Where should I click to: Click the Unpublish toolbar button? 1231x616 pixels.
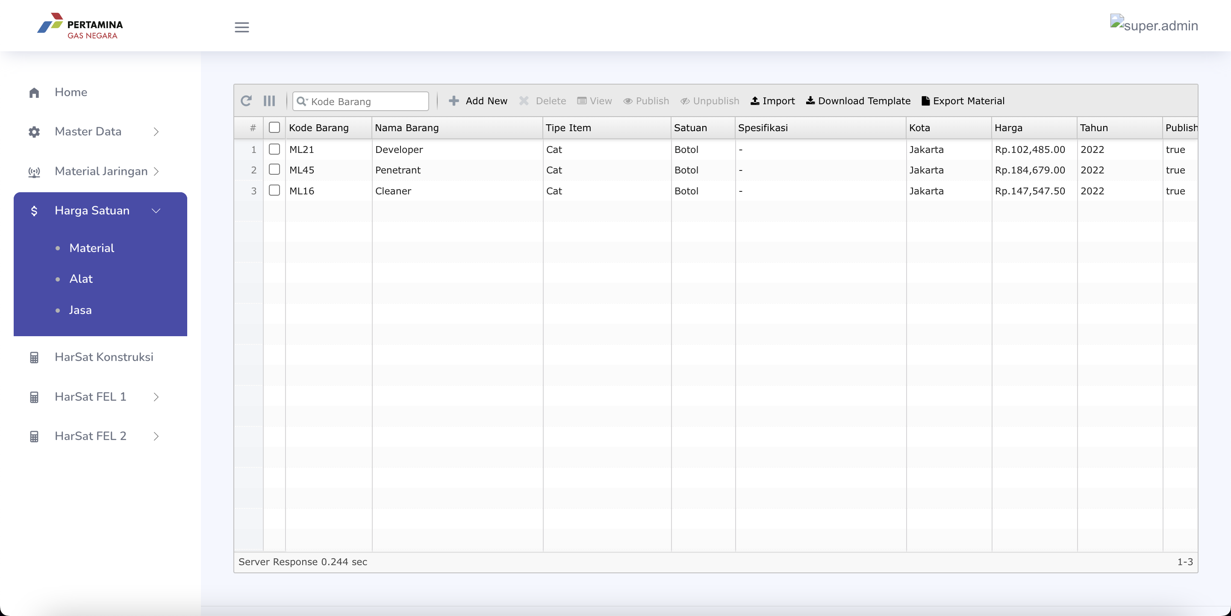(710, 101)
